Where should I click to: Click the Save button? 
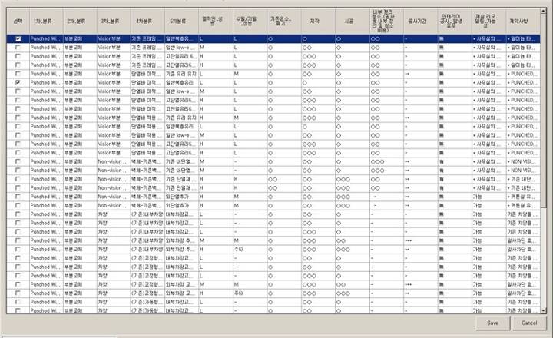(x=492, y=323)
